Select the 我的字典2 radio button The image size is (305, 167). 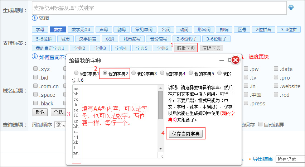click(x=105, y=73)
